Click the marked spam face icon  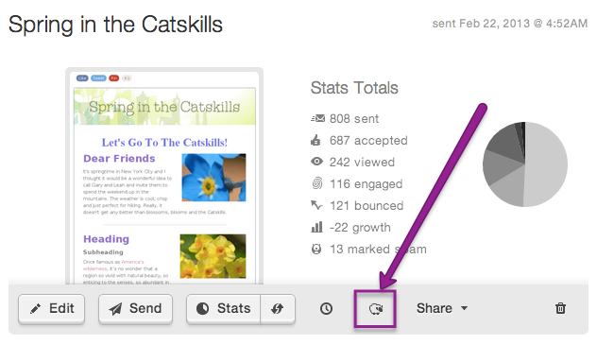pos(316,249)
